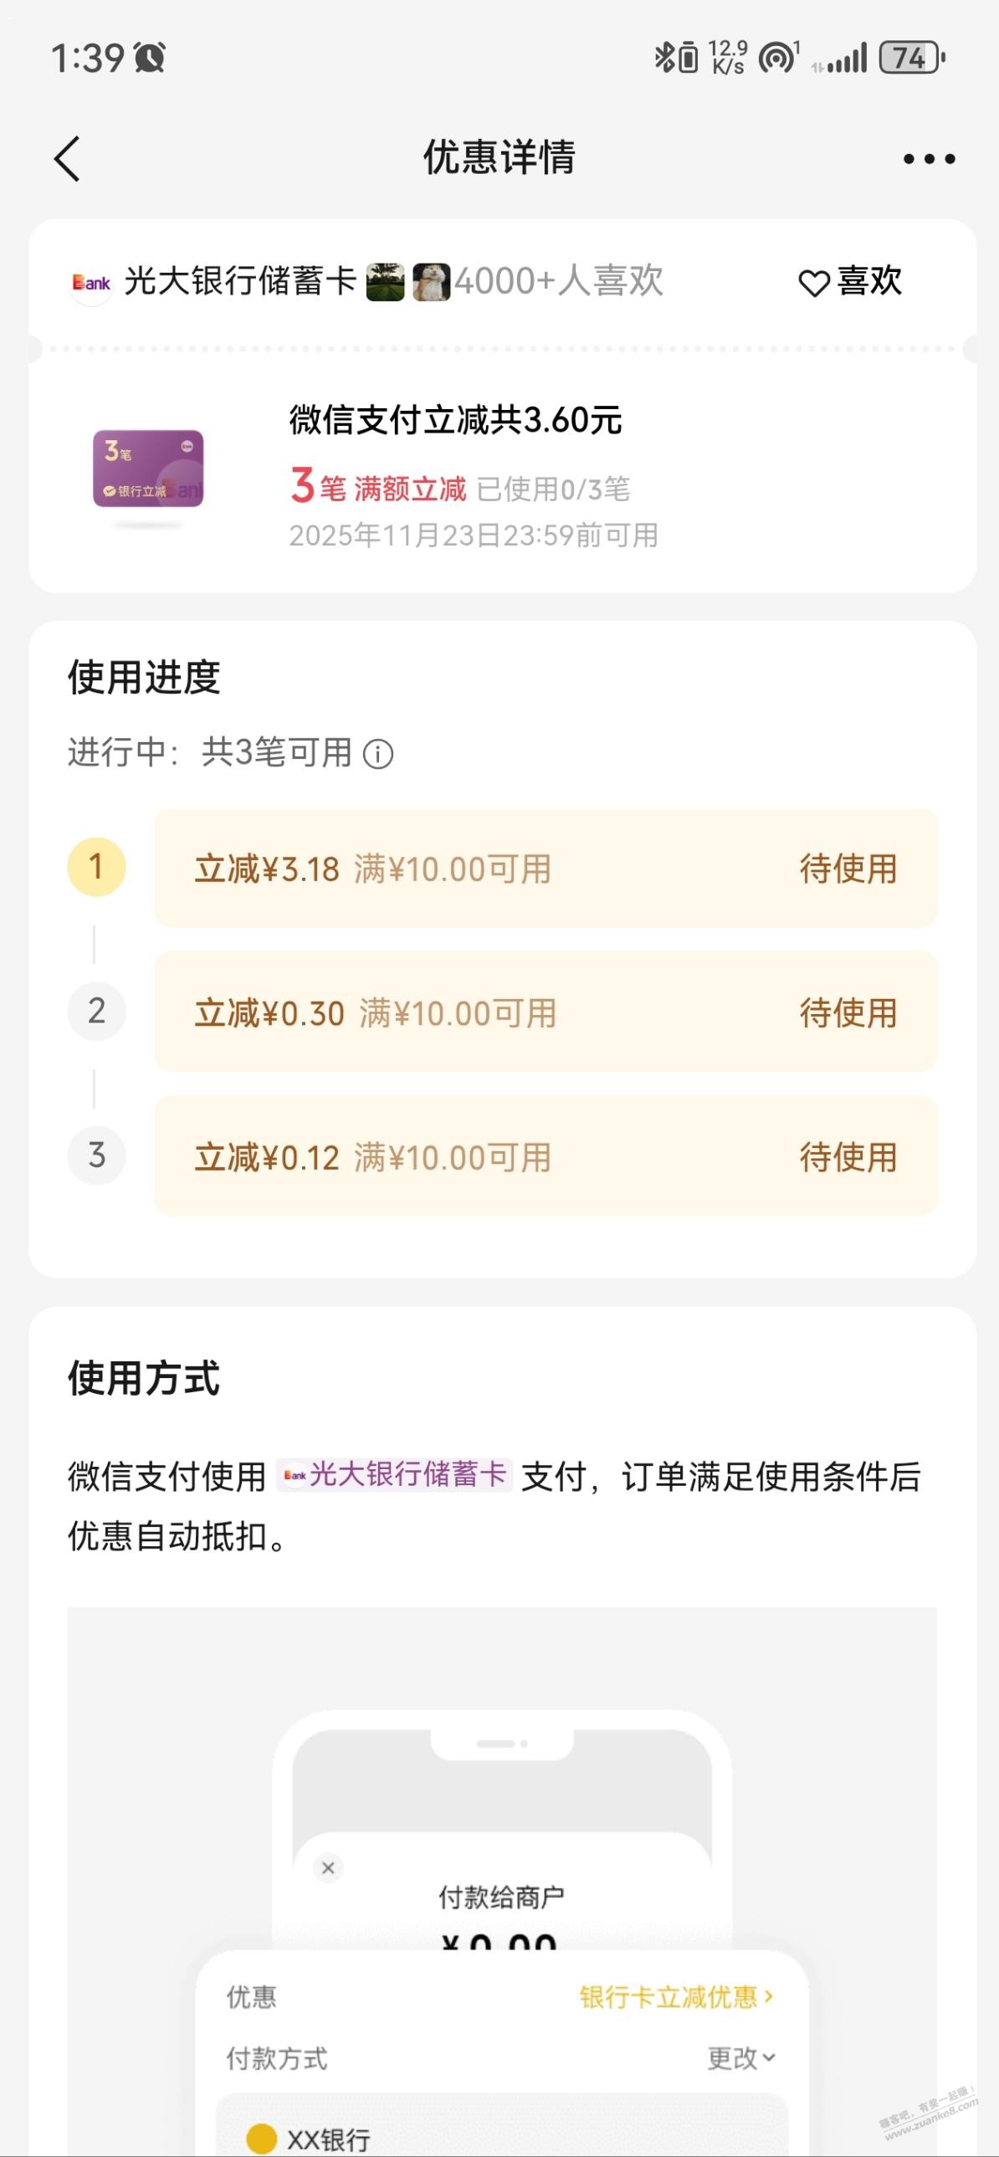Tap step 1 yellow circle indicator
This screenshot has height=2157, width=999.
(x=96, y=868)
